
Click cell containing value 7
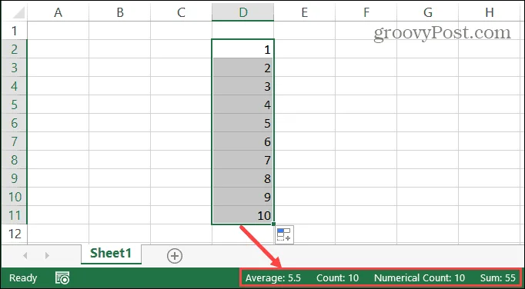click(x=242, y=160)
